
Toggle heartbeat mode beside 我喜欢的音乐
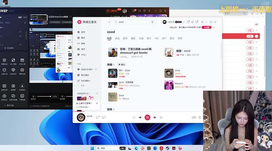(x=96, y=69)
